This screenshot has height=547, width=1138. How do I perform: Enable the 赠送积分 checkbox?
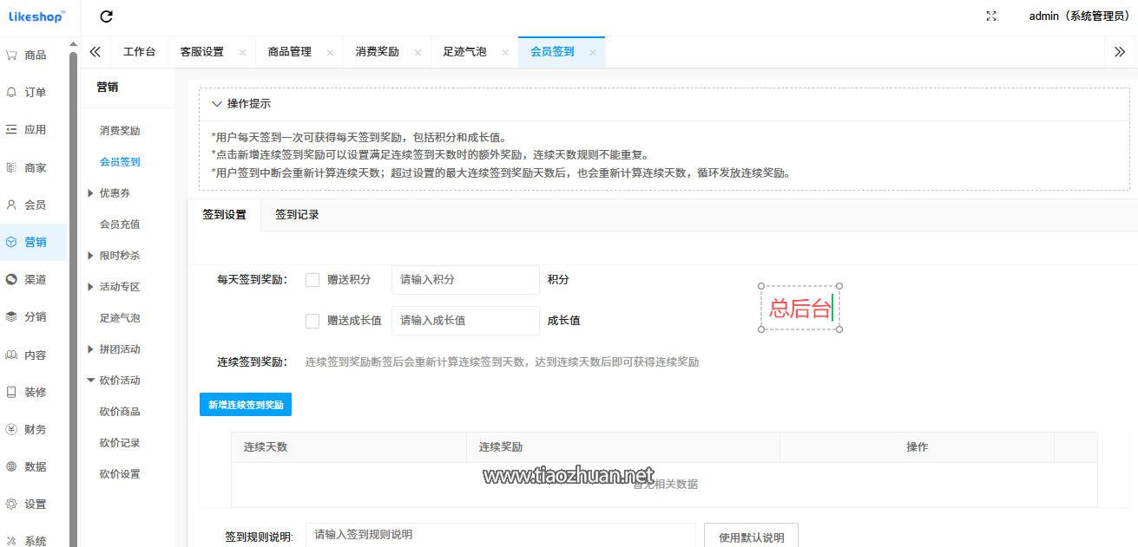pyautogui.click(x=312, y=280)
